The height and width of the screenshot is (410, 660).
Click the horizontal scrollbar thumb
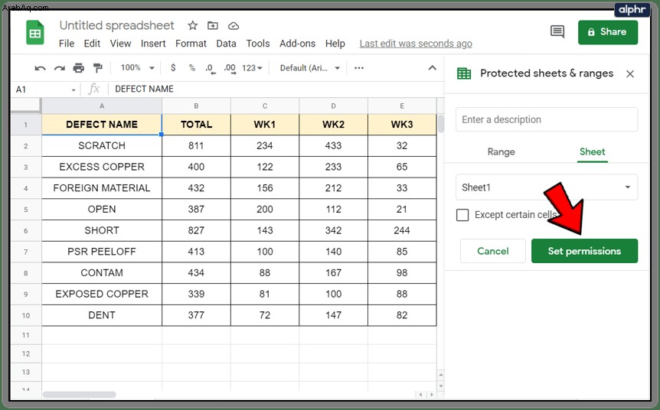[x=80, y=395]
